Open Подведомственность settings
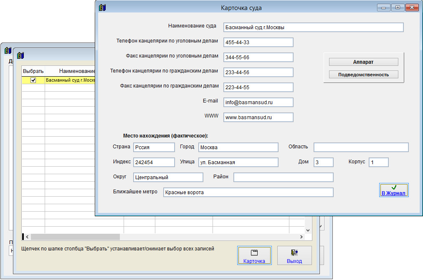Image resolution: width=423 pixels, height=280 pixels. 363,75
